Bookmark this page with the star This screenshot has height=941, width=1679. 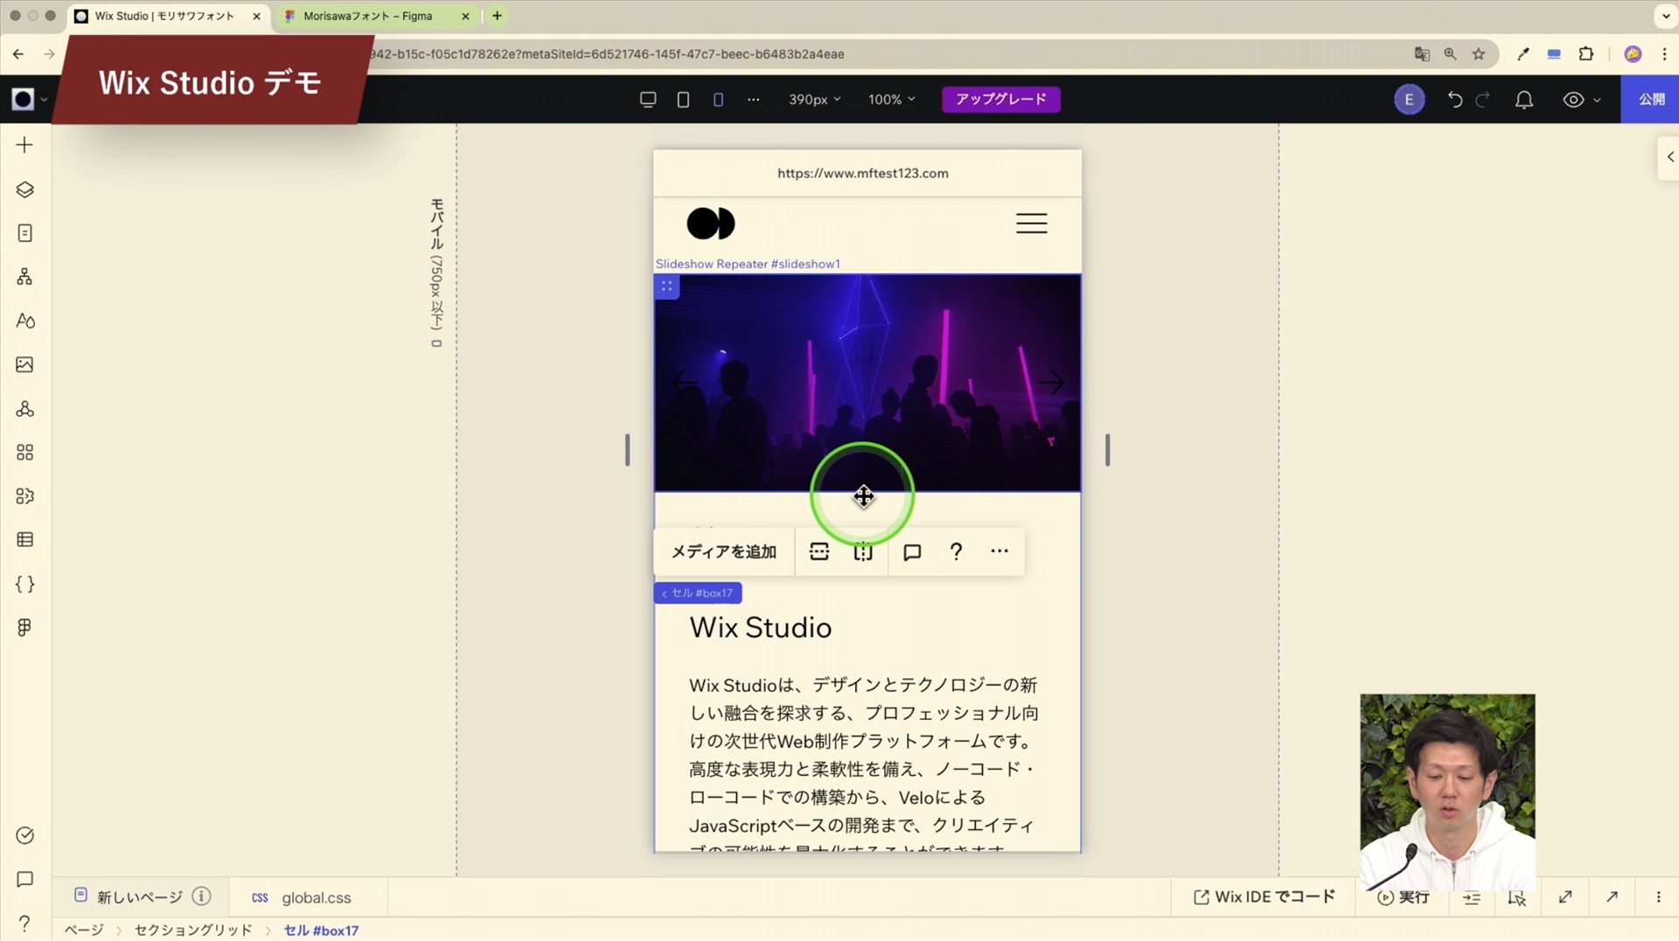1479,54
